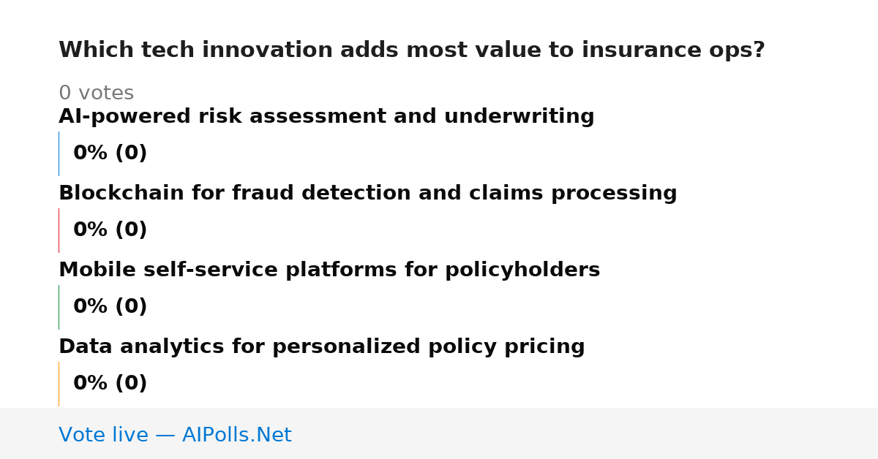Click the green result bar for Mobile
The image size is (878, 459).
(x=59, y=307)
